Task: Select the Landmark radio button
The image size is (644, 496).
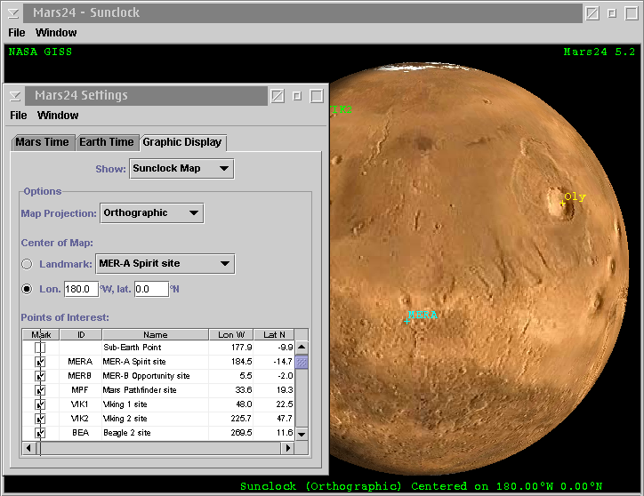Action: [x=27, y=264]
